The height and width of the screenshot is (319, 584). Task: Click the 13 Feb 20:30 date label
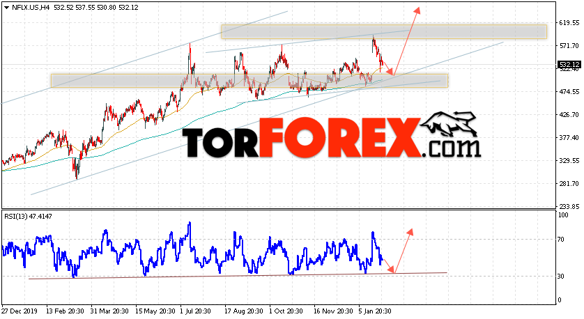point(66,311)
